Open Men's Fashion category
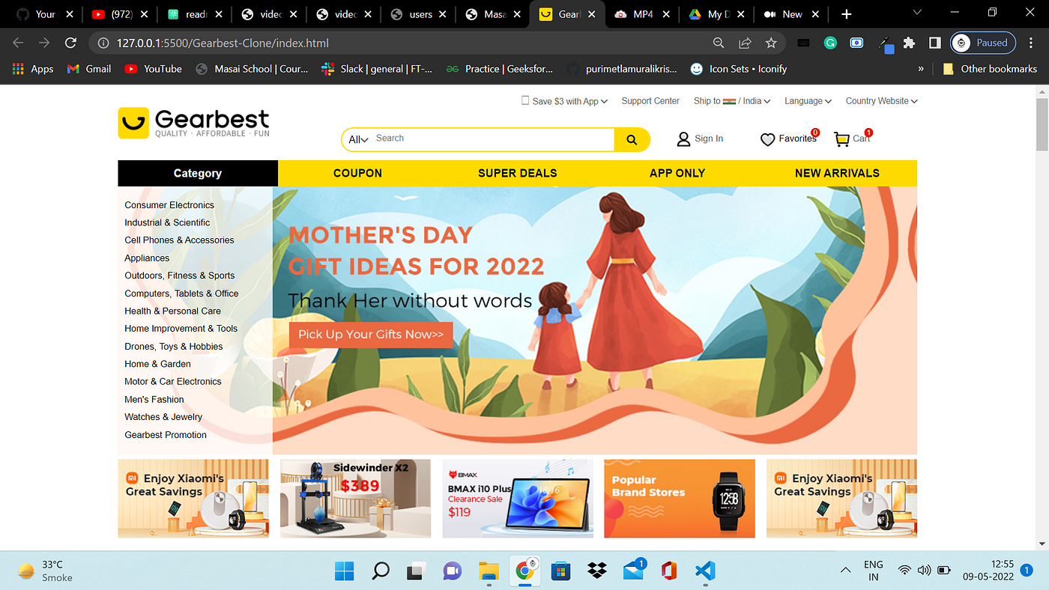 click(154, 400)
